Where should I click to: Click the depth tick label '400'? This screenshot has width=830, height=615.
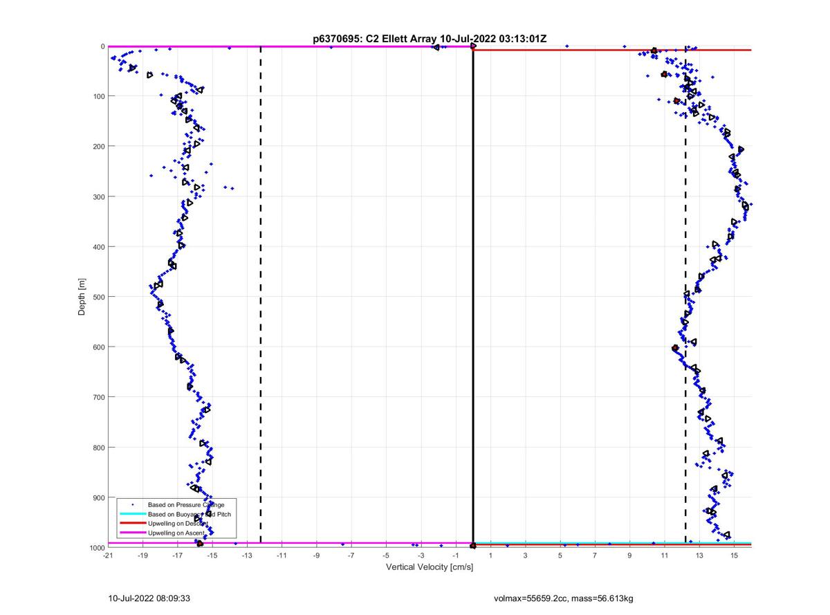(99, 247)
